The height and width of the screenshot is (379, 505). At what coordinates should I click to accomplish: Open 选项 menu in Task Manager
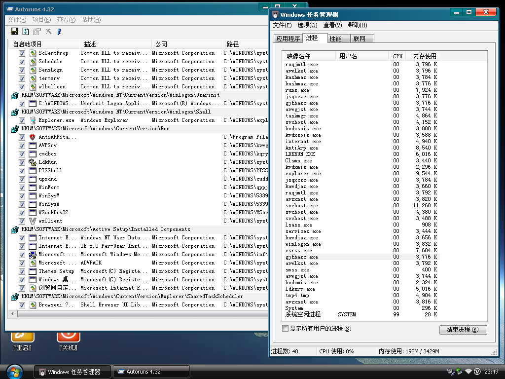pos(307,25)
